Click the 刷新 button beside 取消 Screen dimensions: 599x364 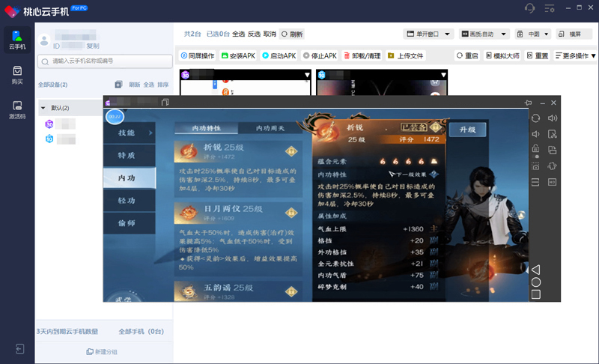pyautogui.click(x=292, y=34)
